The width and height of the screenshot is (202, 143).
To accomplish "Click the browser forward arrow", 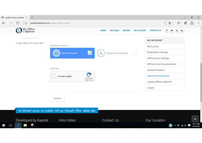I will pyautogui.click(x=10, y=23).
